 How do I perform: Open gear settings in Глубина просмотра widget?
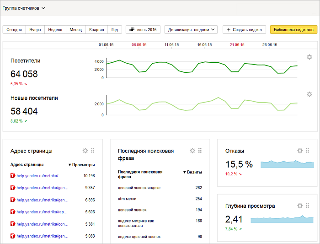coord(300,206)
